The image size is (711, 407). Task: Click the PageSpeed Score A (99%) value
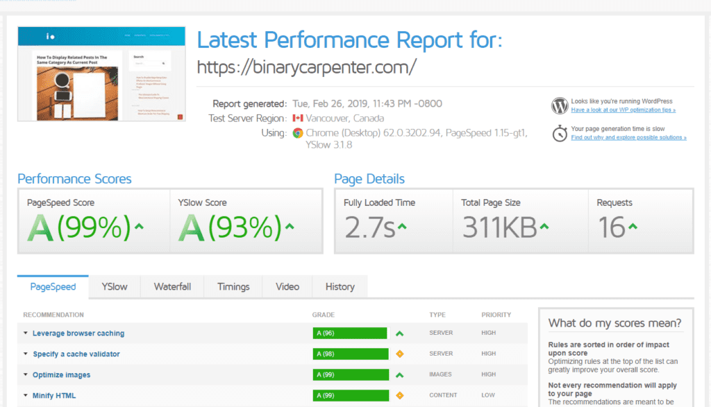[x=79, y=227]
